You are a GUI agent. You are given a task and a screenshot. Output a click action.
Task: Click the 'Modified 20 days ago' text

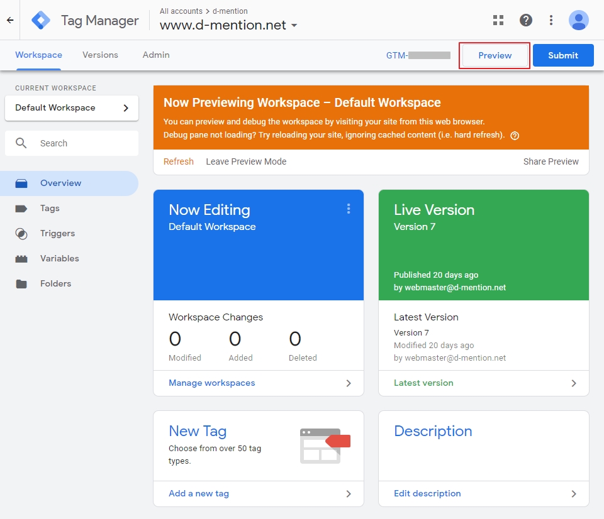pos(433,345)
